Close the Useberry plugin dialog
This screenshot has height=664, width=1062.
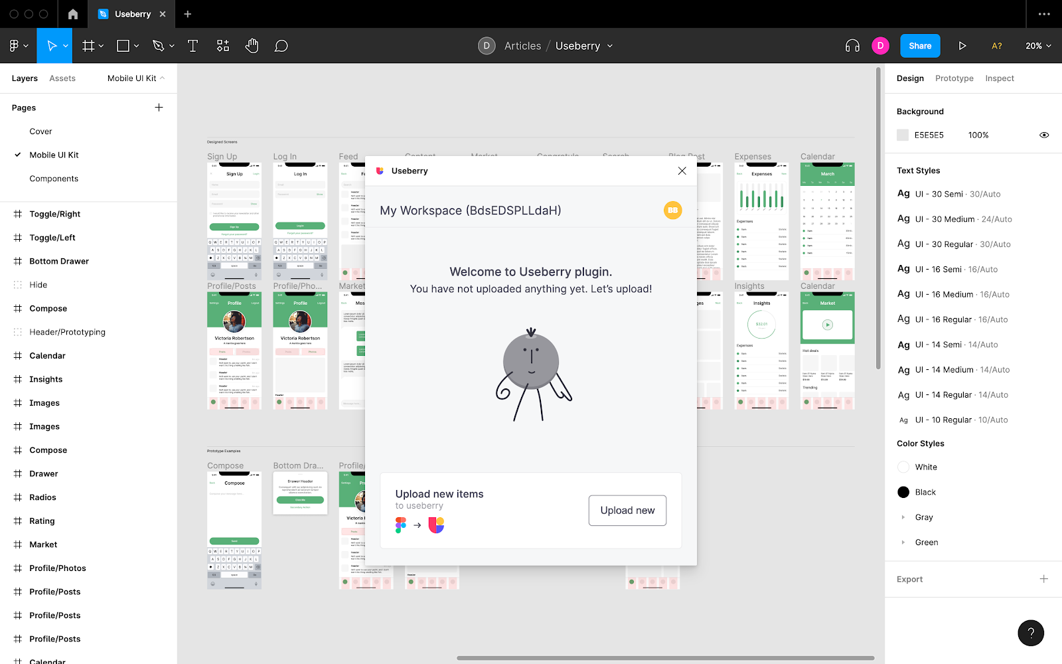[682, 171]
